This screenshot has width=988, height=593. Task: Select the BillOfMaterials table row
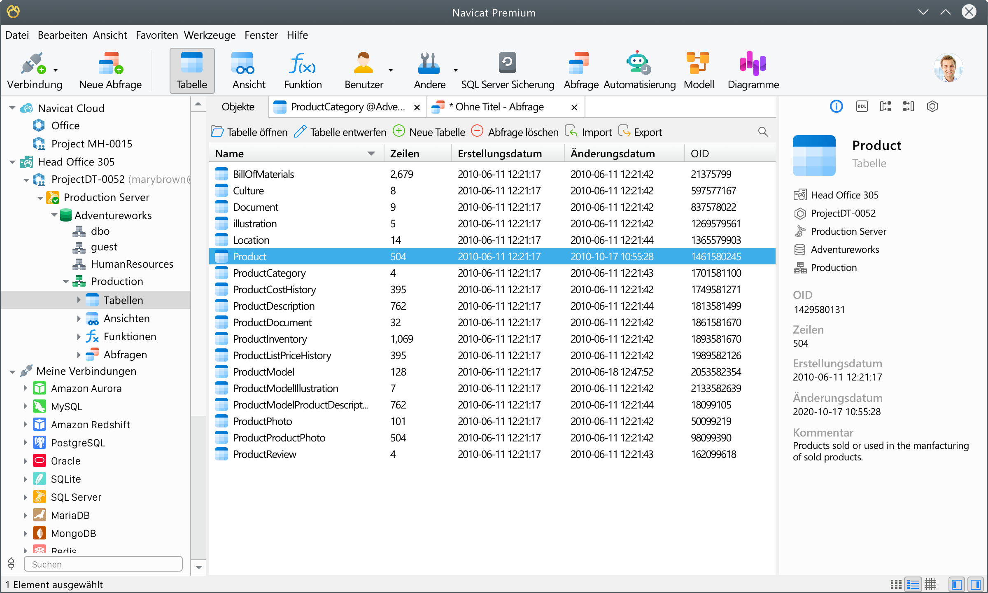coord(492,174)
